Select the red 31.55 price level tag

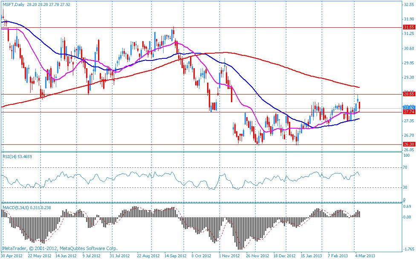point(409,27)
